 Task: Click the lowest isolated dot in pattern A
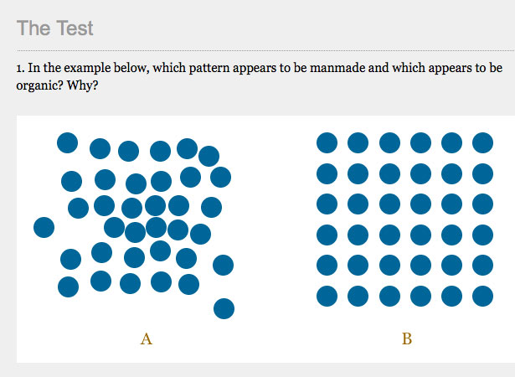(224, 308)
